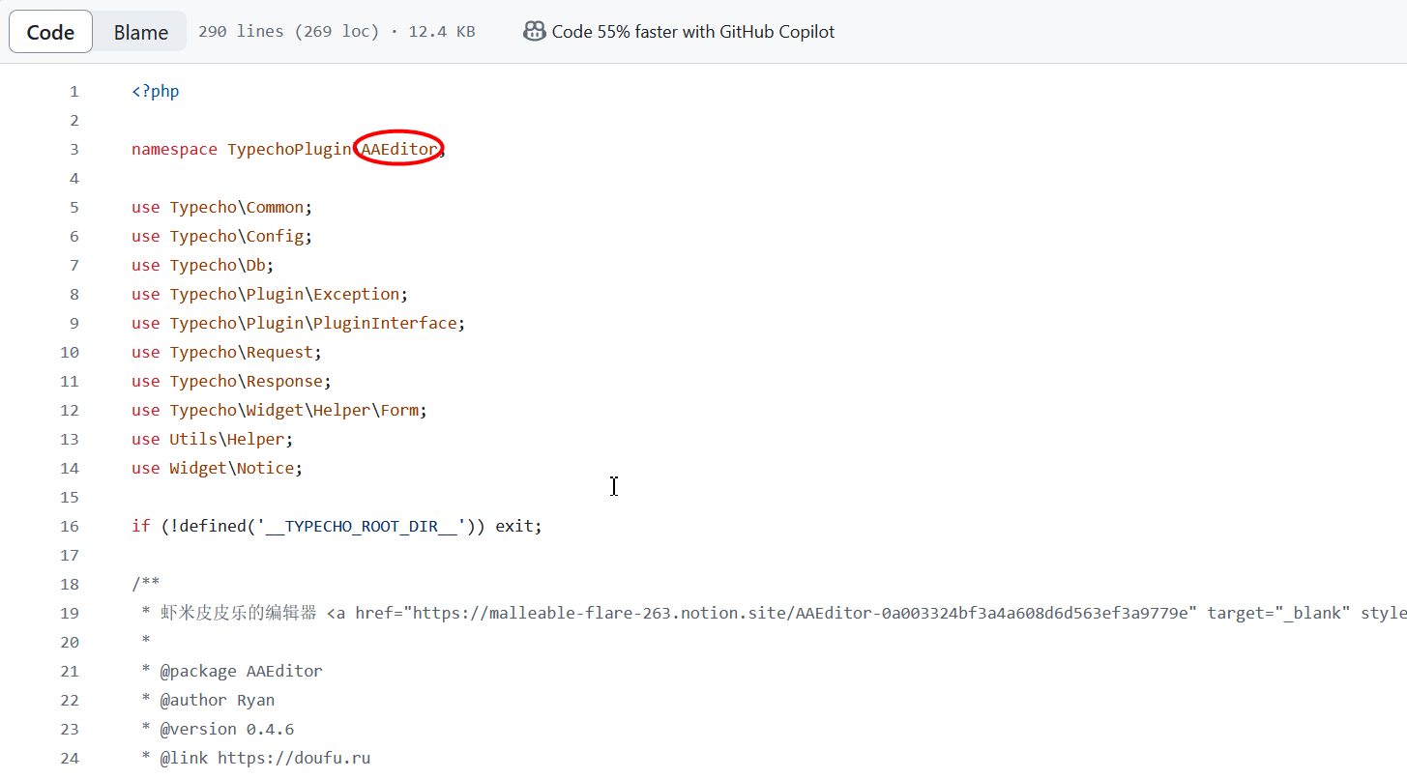The image size is (1407, 779).
Task: Select the Code view tab
Action: [50, 32]
